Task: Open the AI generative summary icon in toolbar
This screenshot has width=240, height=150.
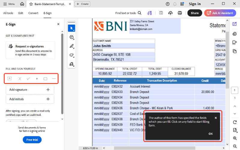Action: [x=149, y=13]
